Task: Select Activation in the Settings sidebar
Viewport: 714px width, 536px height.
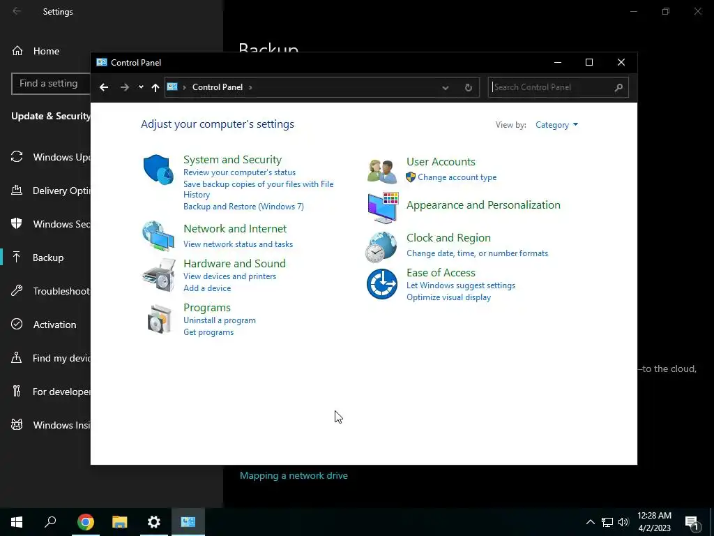Action: pyautogui.click(x=45, y=325)
